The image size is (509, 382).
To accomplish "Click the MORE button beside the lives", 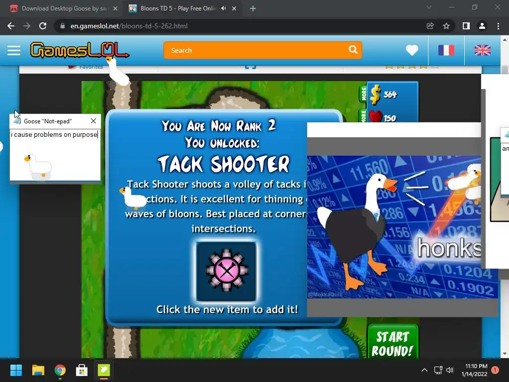I will point(363,116).
